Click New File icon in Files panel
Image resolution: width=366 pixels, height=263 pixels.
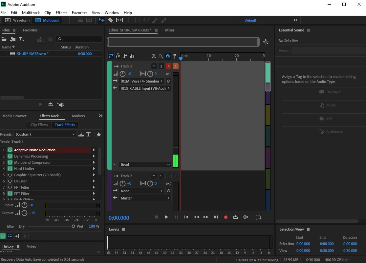(21, 39)
